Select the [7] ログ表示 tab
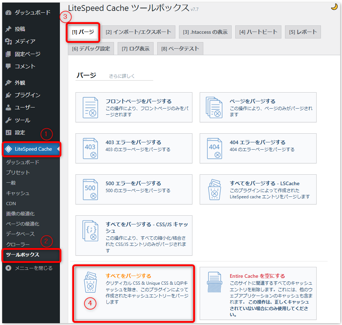 pos(135,48)
